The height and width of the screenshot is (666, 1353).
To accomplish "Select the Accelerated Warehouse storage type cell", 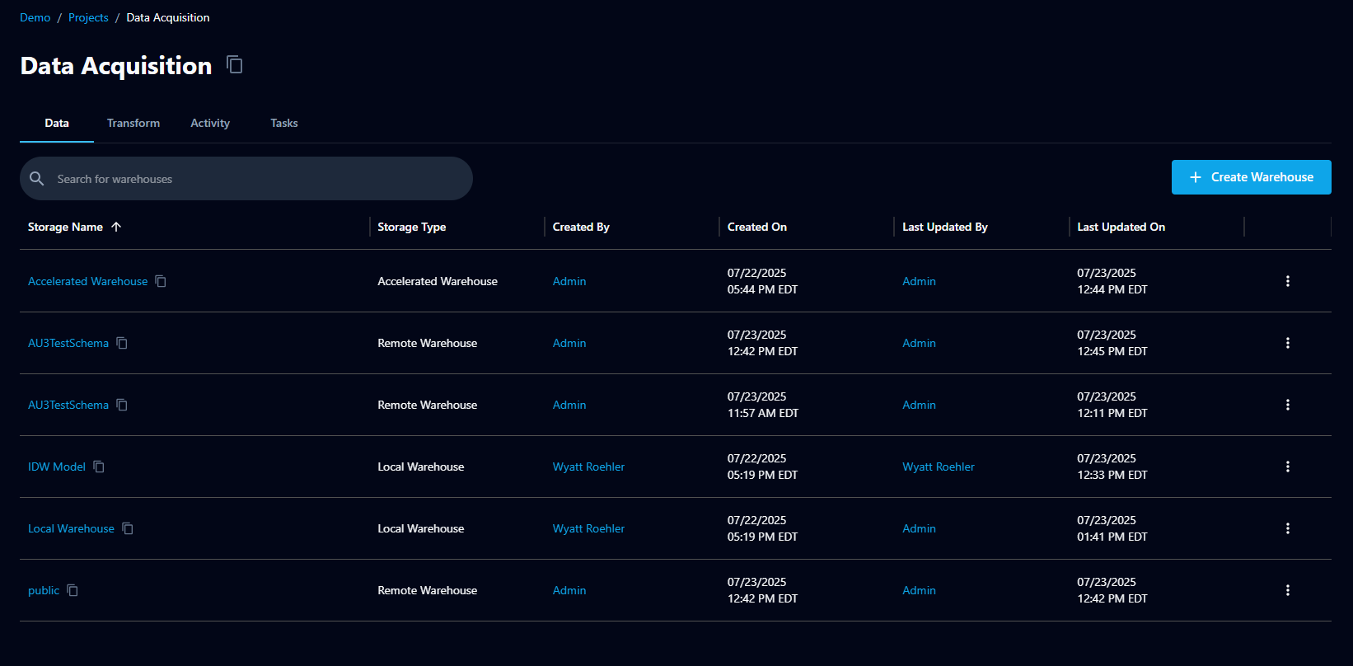I will pos(438,281).
